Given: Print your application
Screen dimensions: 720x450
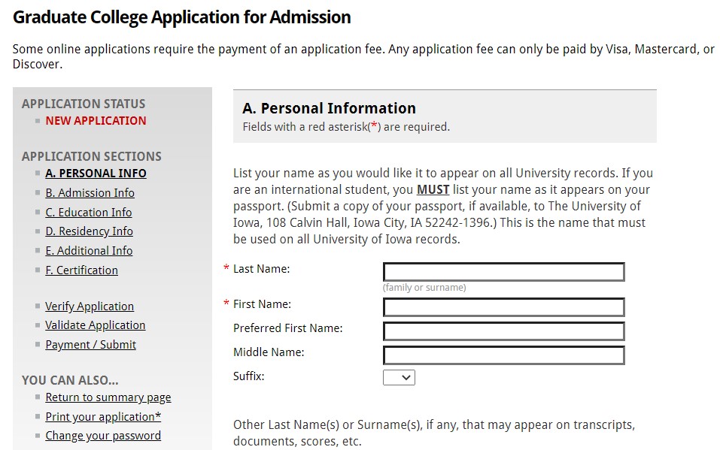Looking at the screenshot, I should (102, 416).
